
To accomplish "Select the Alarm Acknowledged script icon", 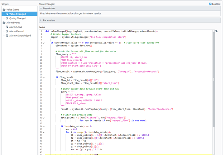I will click(x=7, y=36).
